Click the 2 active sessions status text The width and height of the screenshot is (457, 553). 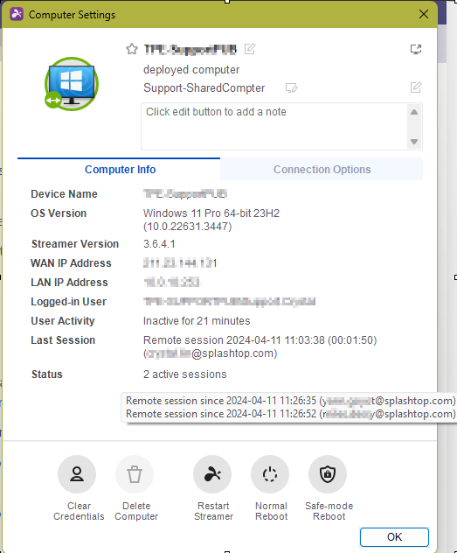pos(185,374)
